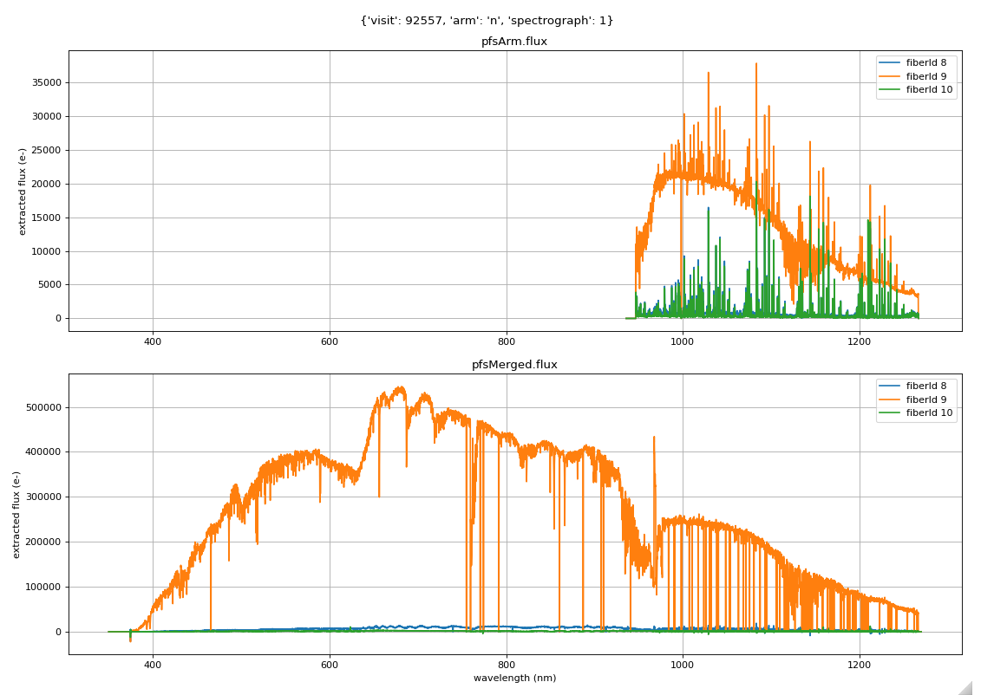Click the 500000 tick label on the bottom plot

[43, 407]
